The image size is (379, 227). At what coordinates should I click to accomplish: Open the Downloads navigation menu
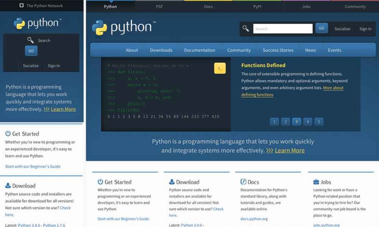pos(161,50)
